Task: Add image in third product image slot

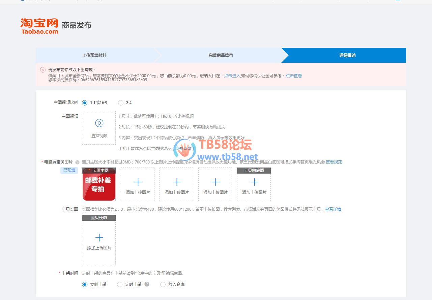Action: [x=177, y=184]
